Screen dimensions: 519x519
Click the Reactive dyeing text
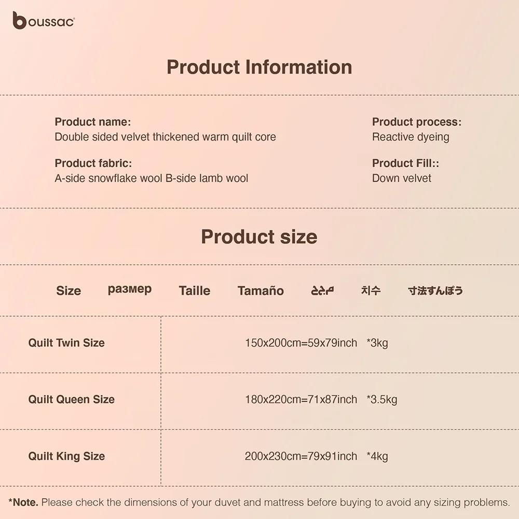[x=411, y=137]
